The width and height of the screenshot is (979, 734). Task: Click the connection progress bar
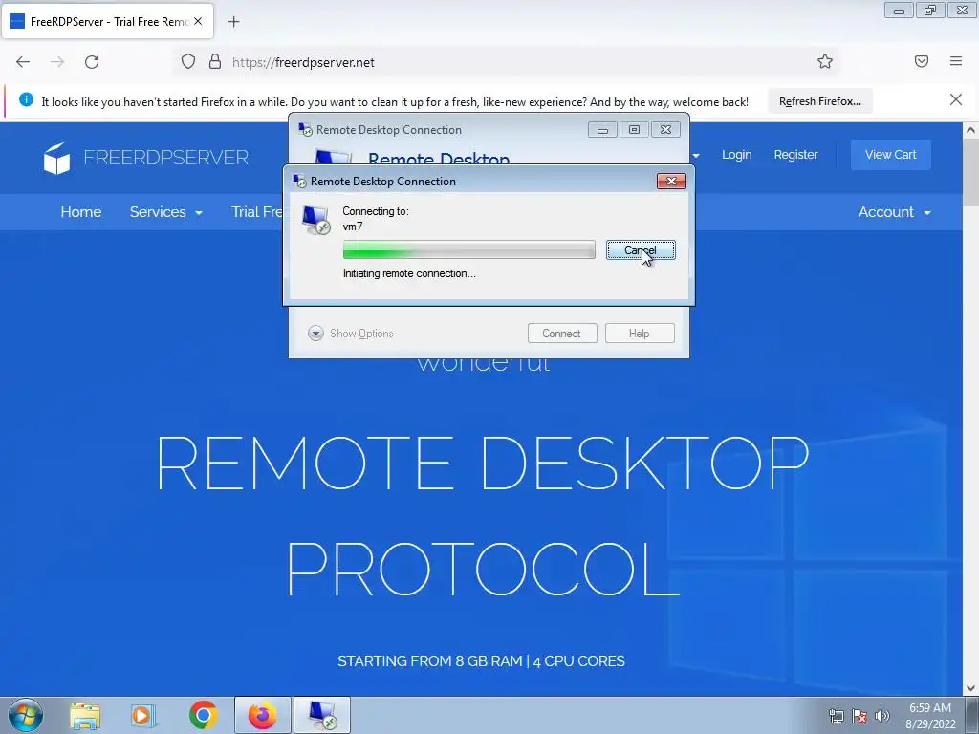tap(468, 249)
